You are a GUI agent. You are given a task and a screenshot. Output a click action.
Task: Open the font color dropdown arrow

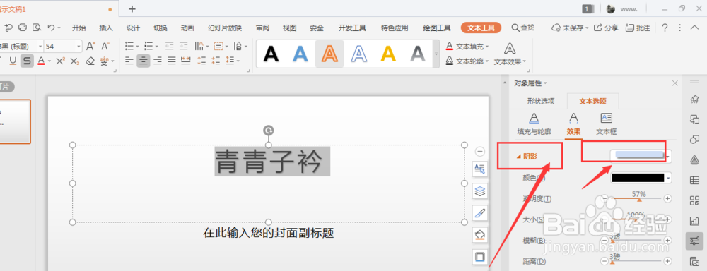[x=49, y=61]
